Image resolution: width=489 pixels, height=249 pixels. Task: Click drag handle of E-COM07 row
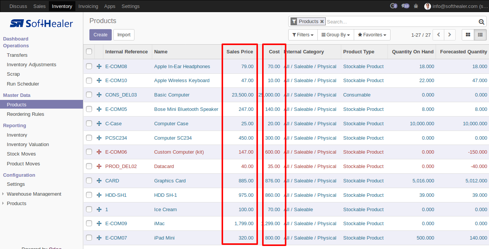pos(99,238)
